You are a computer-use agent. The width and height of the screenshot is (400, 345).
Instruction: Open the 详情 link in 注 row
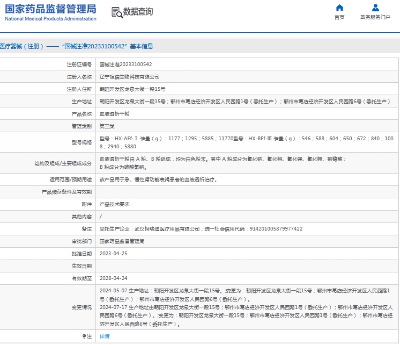pyautogui.click(x=105, y=336)
